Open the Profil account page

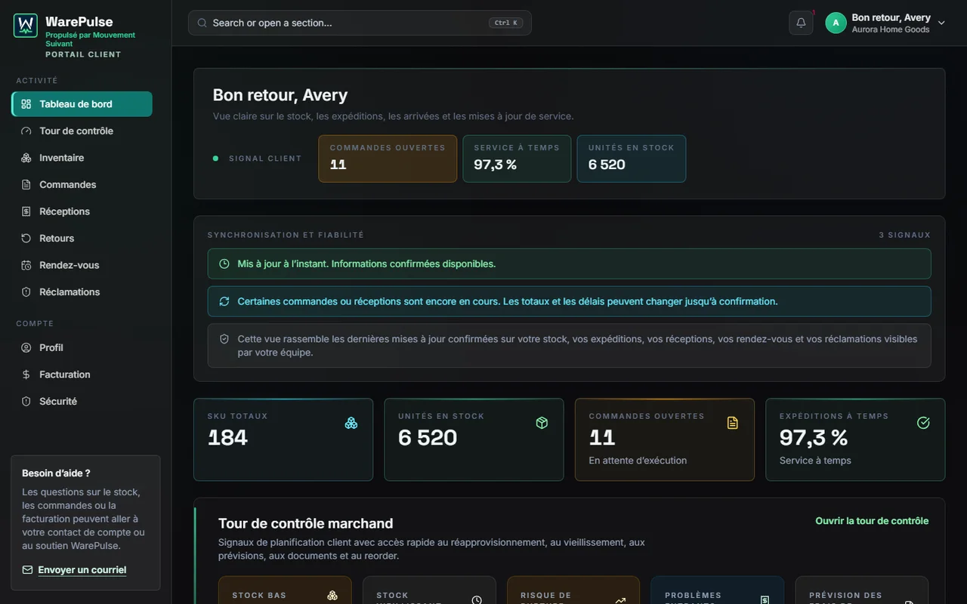82,347
